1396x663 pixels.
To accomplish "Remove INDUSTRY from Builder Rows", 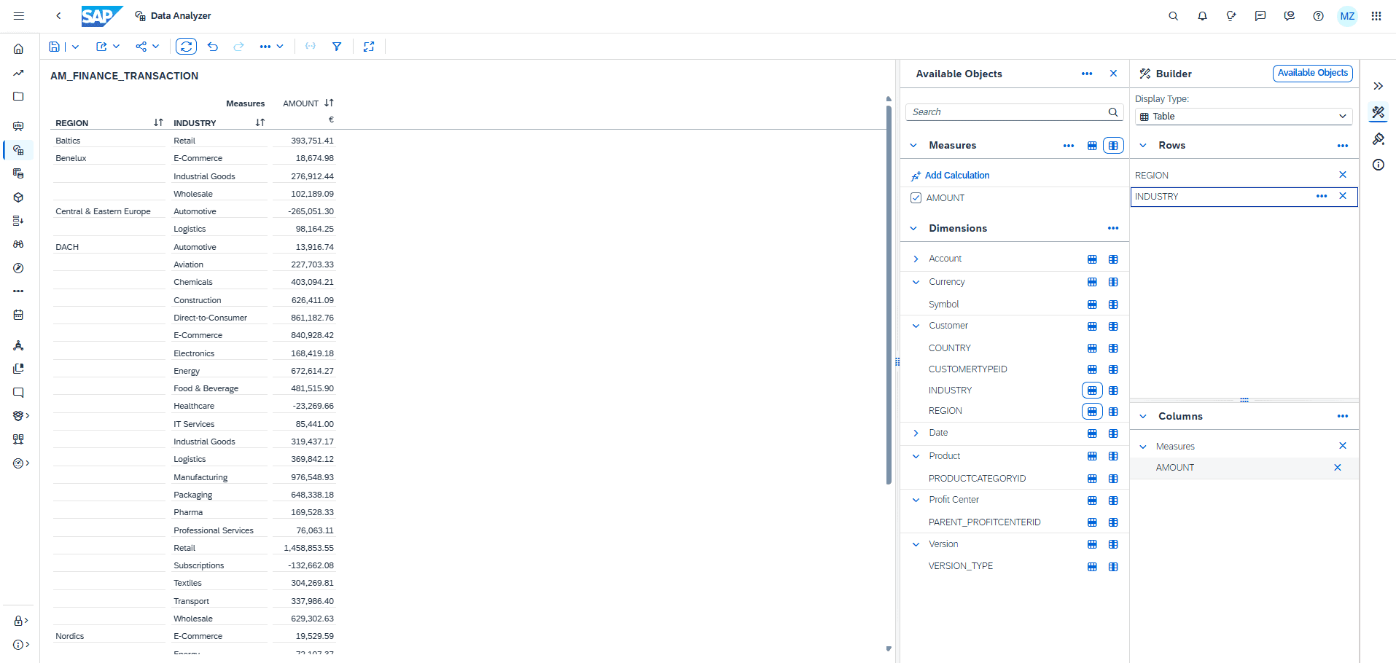I will pyautogui.click(x=1343, y=196).
